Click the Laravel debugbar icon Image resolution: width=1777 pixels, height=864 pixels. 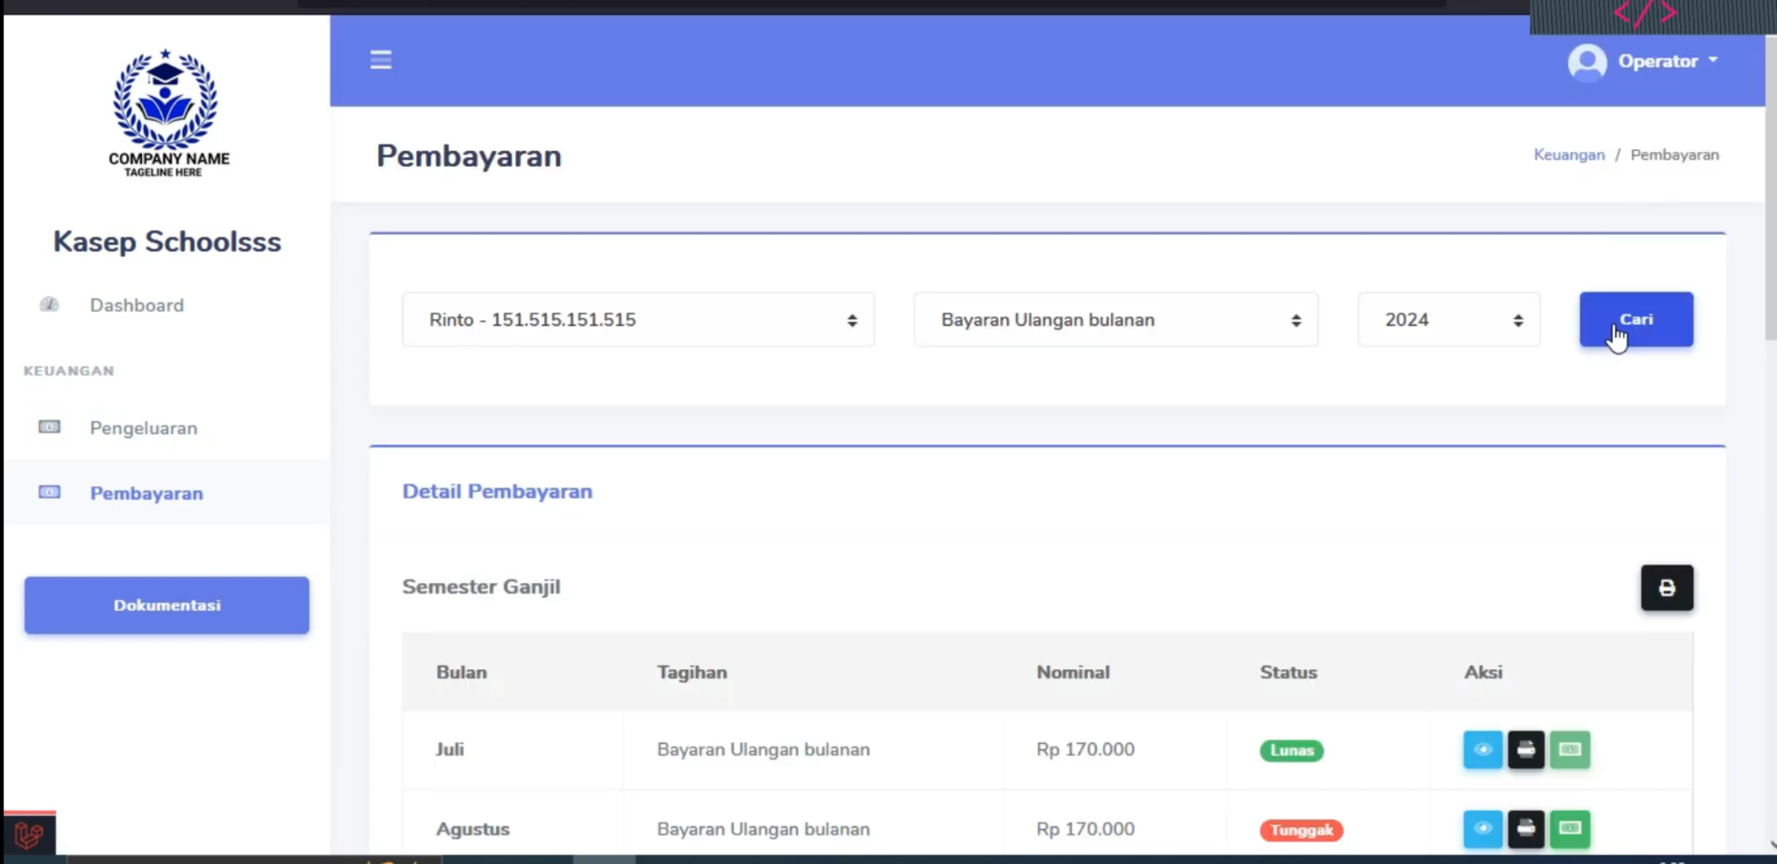(29, 834)
